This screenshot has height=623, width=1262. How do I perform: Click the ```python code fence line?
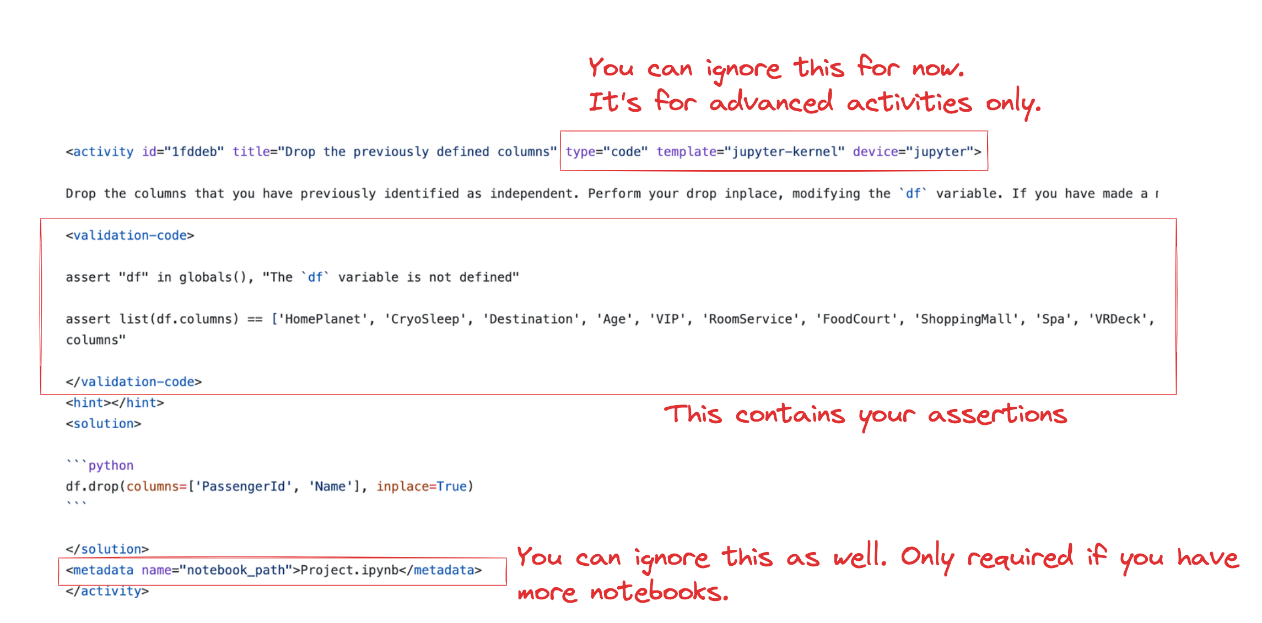pos(100,466)
